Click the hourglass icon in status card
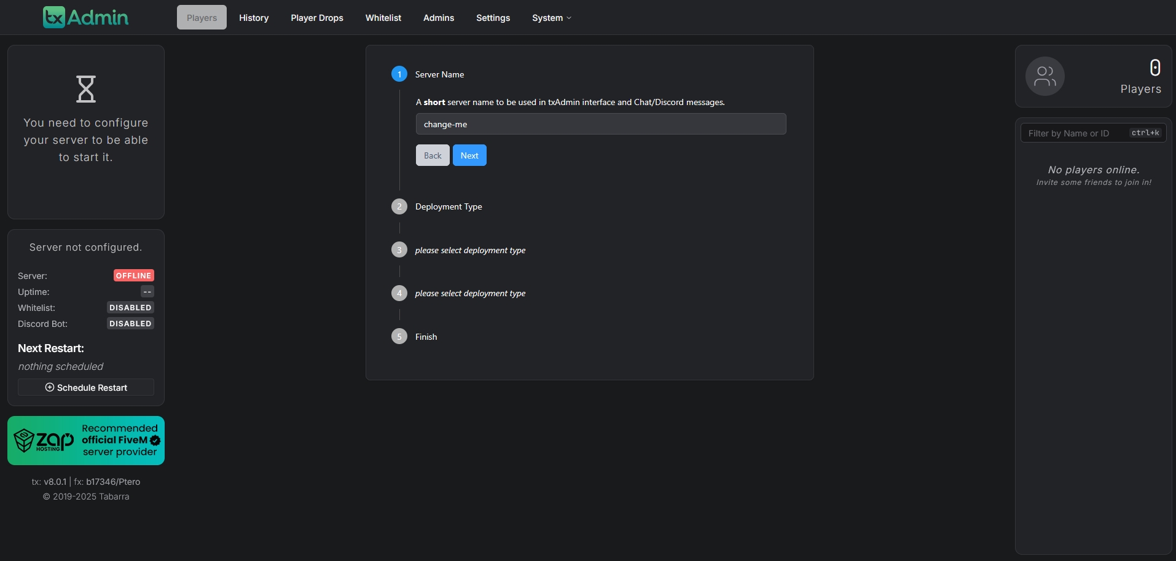 86,89
